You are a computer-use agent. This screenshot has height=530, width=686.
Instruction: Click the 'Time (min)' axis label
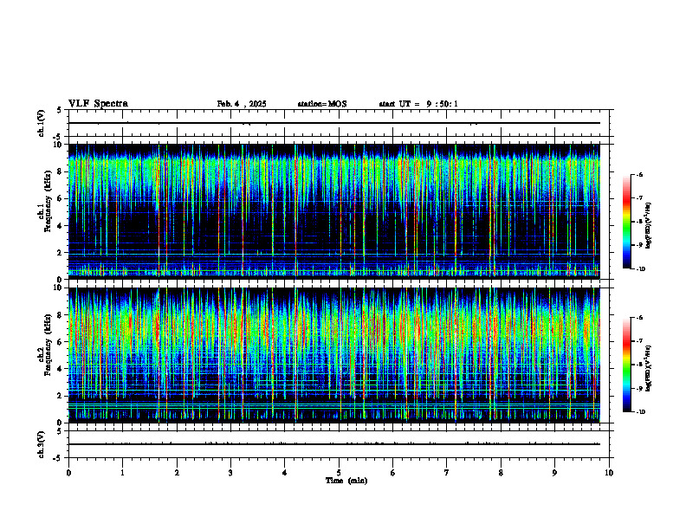click(346, 481)
